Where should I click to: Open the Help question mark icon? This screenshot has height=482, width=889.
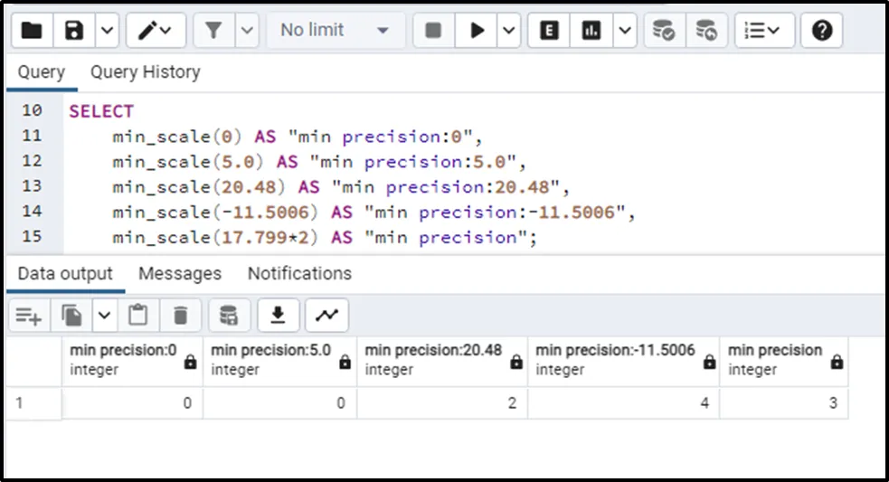(x=821, y=31)
